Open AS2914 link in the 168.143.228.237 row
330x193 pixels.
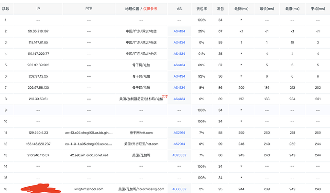click(x=179, y=144)
